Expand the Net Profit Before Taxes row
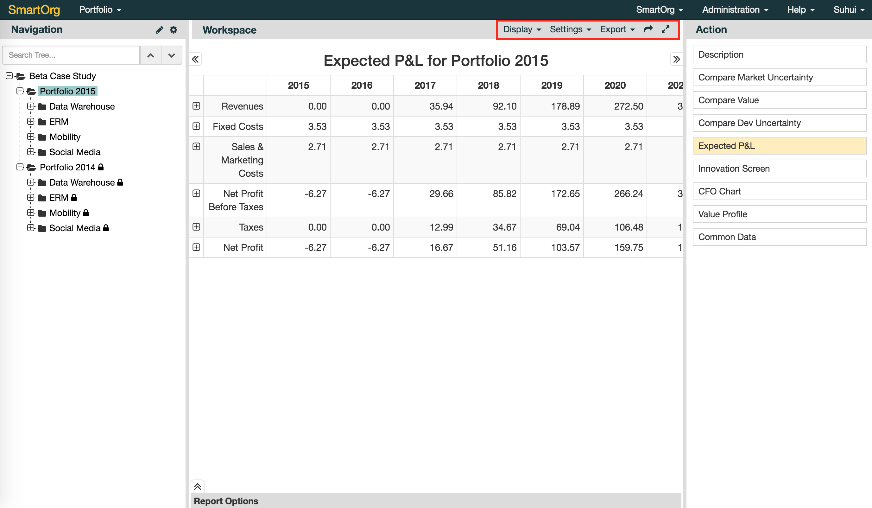Image resolution: width=872 pixels, height=508 pixels. (x=196, y=193)
